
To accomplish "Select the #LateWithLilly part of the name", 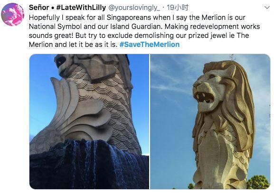I will (81, 8).
